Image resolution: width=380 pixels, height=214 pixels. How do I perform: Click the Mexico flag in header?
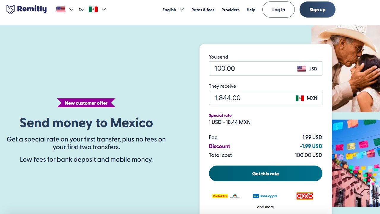tap(93, 10)
